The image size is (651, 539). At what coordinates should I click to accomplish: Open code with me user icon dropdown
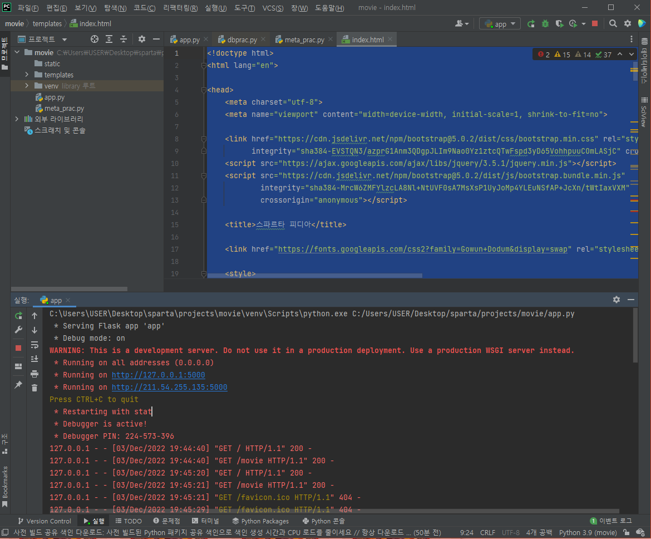(462, 24)
